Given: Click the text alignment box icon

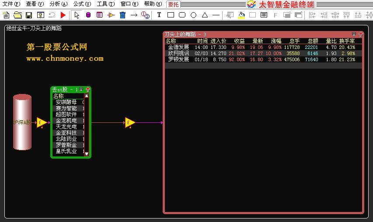Looking at the screenshot, I should click(264, 15).
